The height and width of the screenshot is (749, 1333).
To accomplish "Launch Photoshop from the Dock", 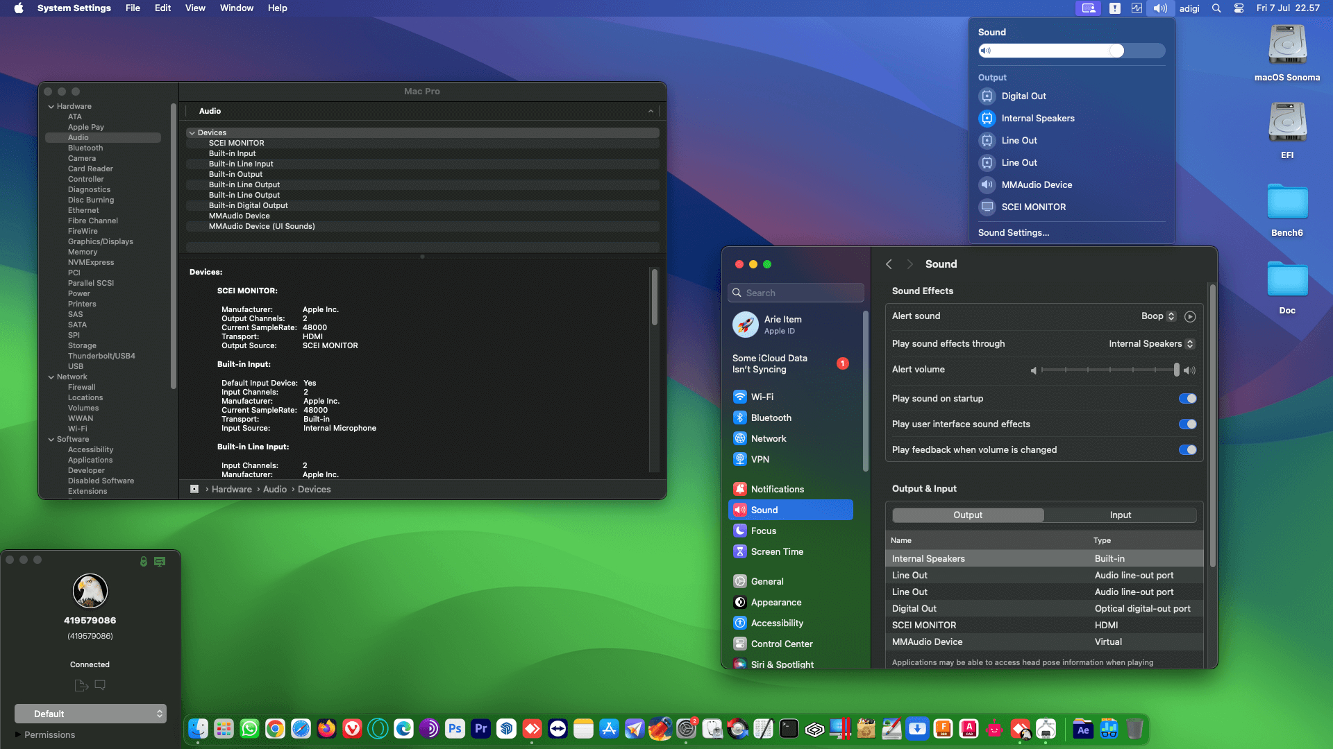I will [x=455, y=729].
